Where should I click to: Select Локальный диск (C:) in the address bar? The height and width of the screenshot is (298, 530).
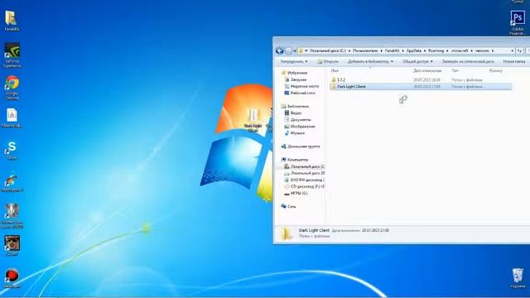328,50
